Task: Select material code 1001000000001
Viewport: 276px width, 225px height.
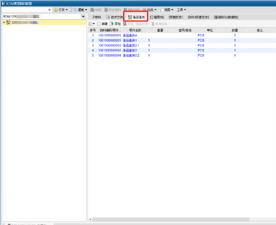Action: 109,40
